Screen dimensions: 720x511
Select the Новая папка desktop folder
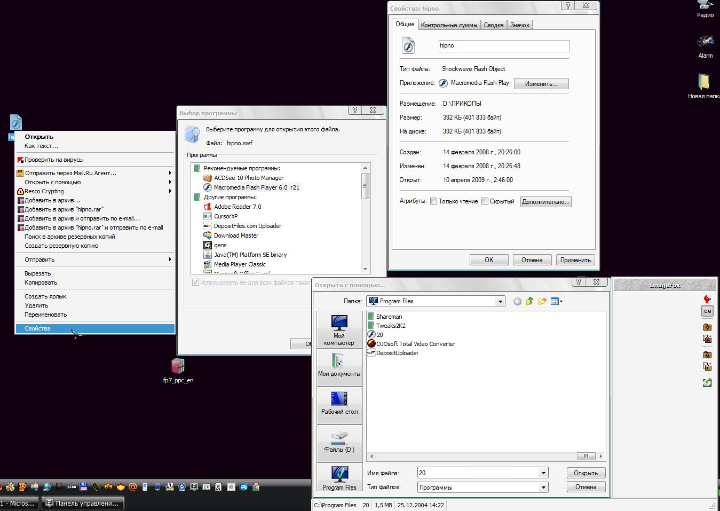click(x=704, y=87)
